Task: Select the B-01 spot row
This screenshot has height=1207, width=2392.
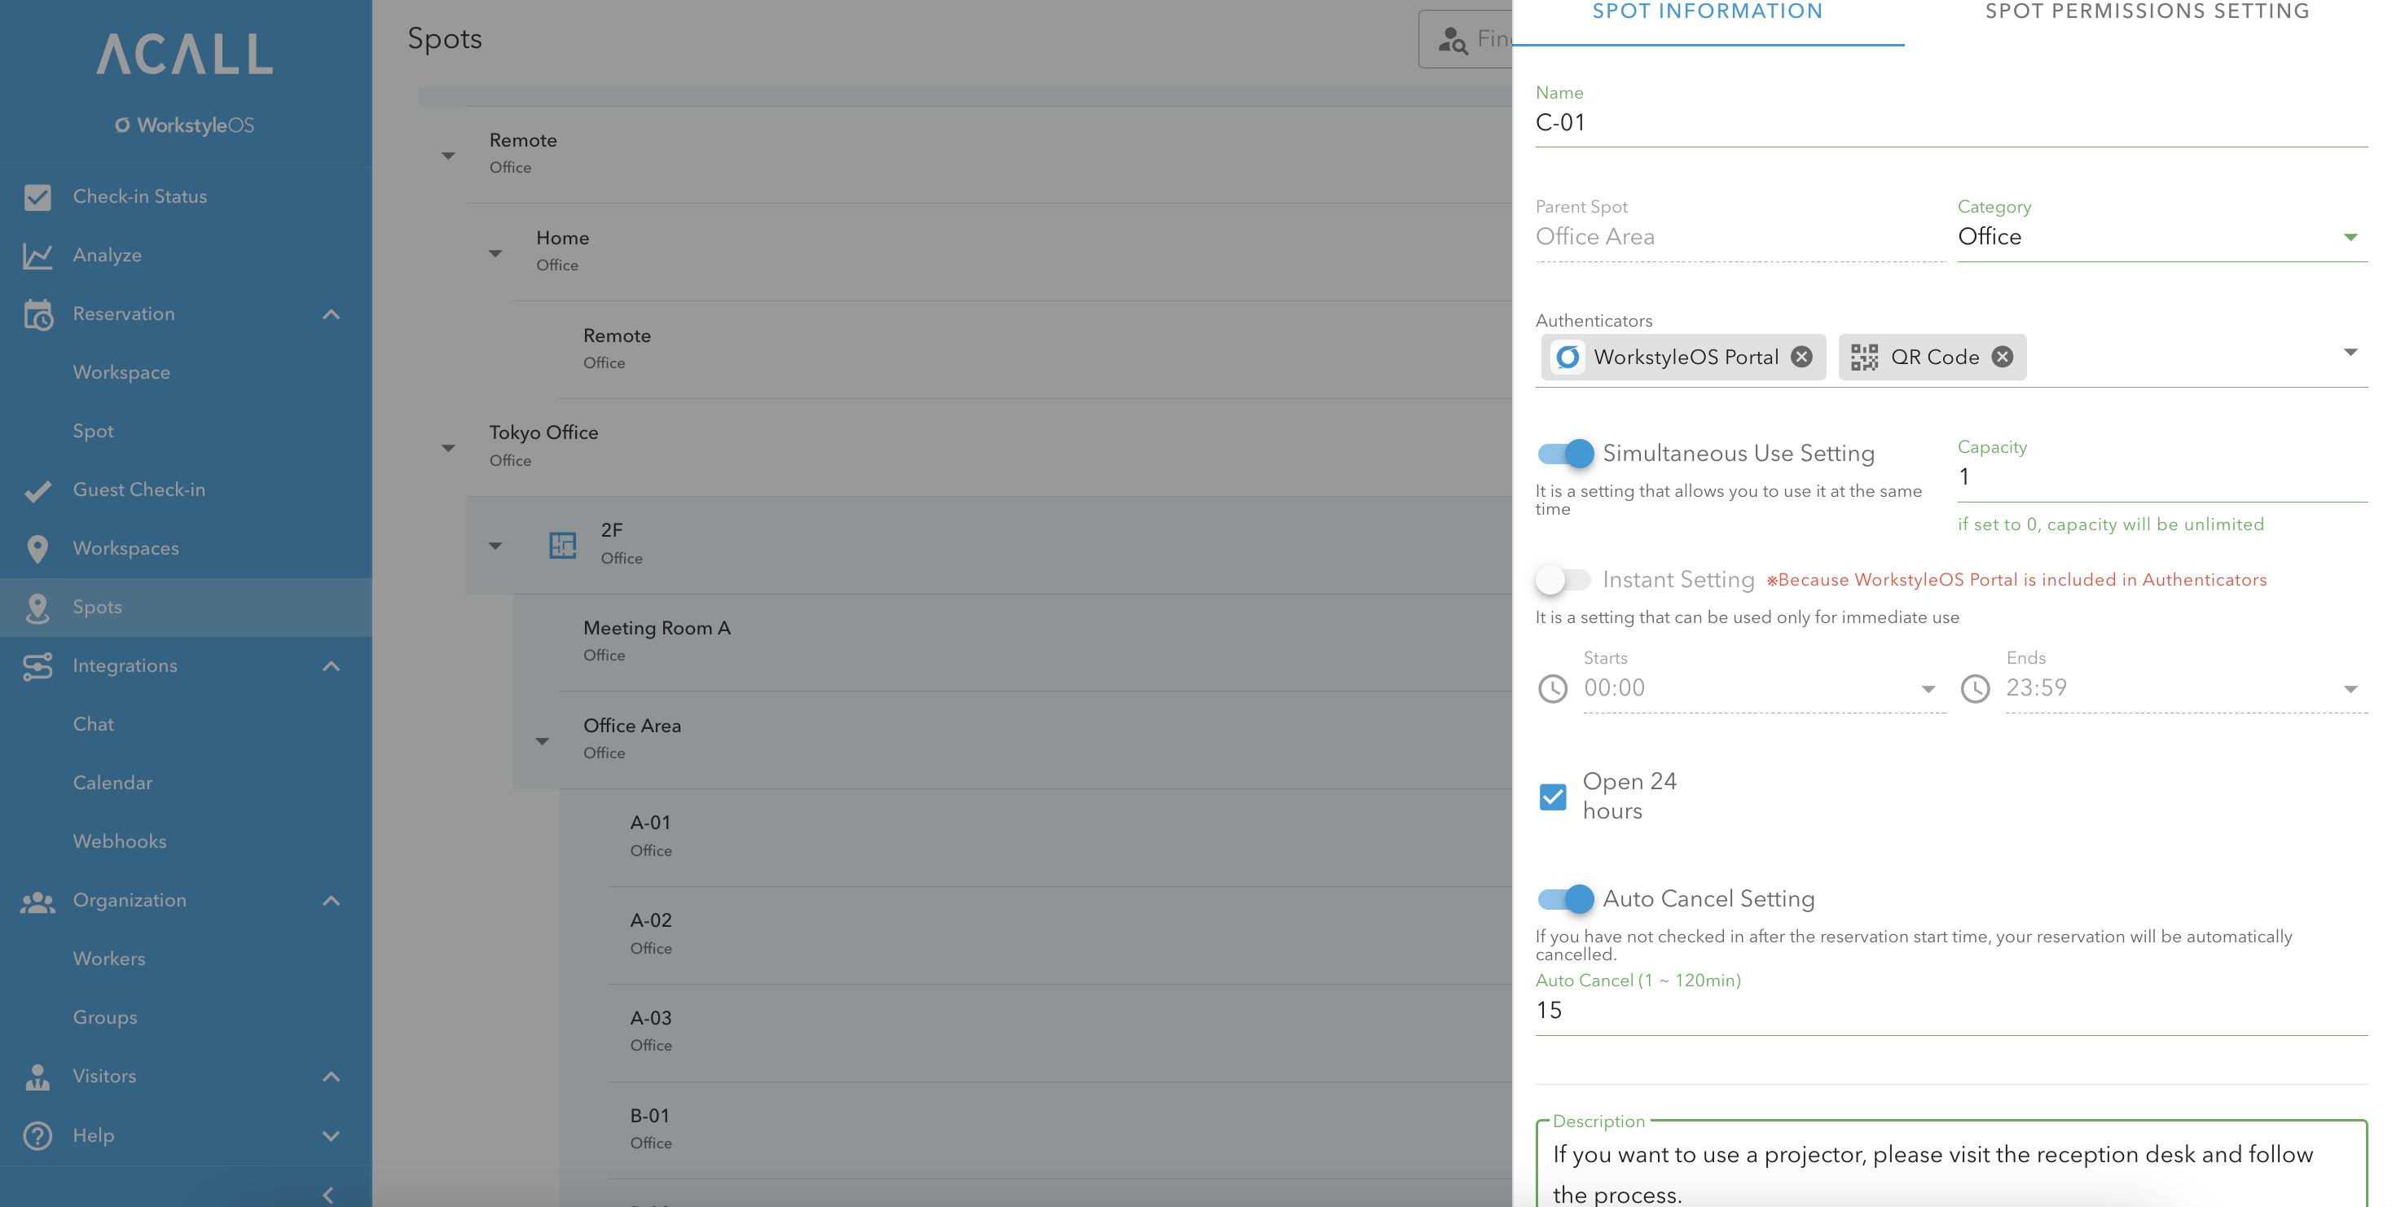Action: [x=1036, y=1129]
